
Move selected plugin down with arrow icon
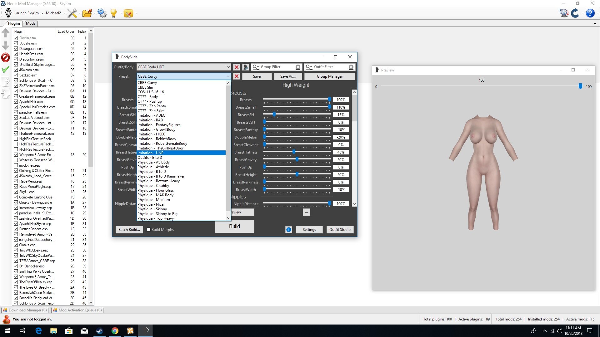[6, 45]
